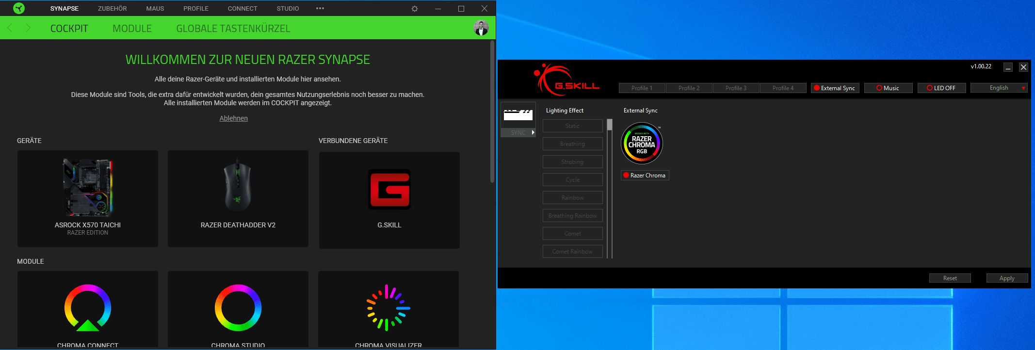Open the COCKPIT tab in Synapse

point(69,29)
